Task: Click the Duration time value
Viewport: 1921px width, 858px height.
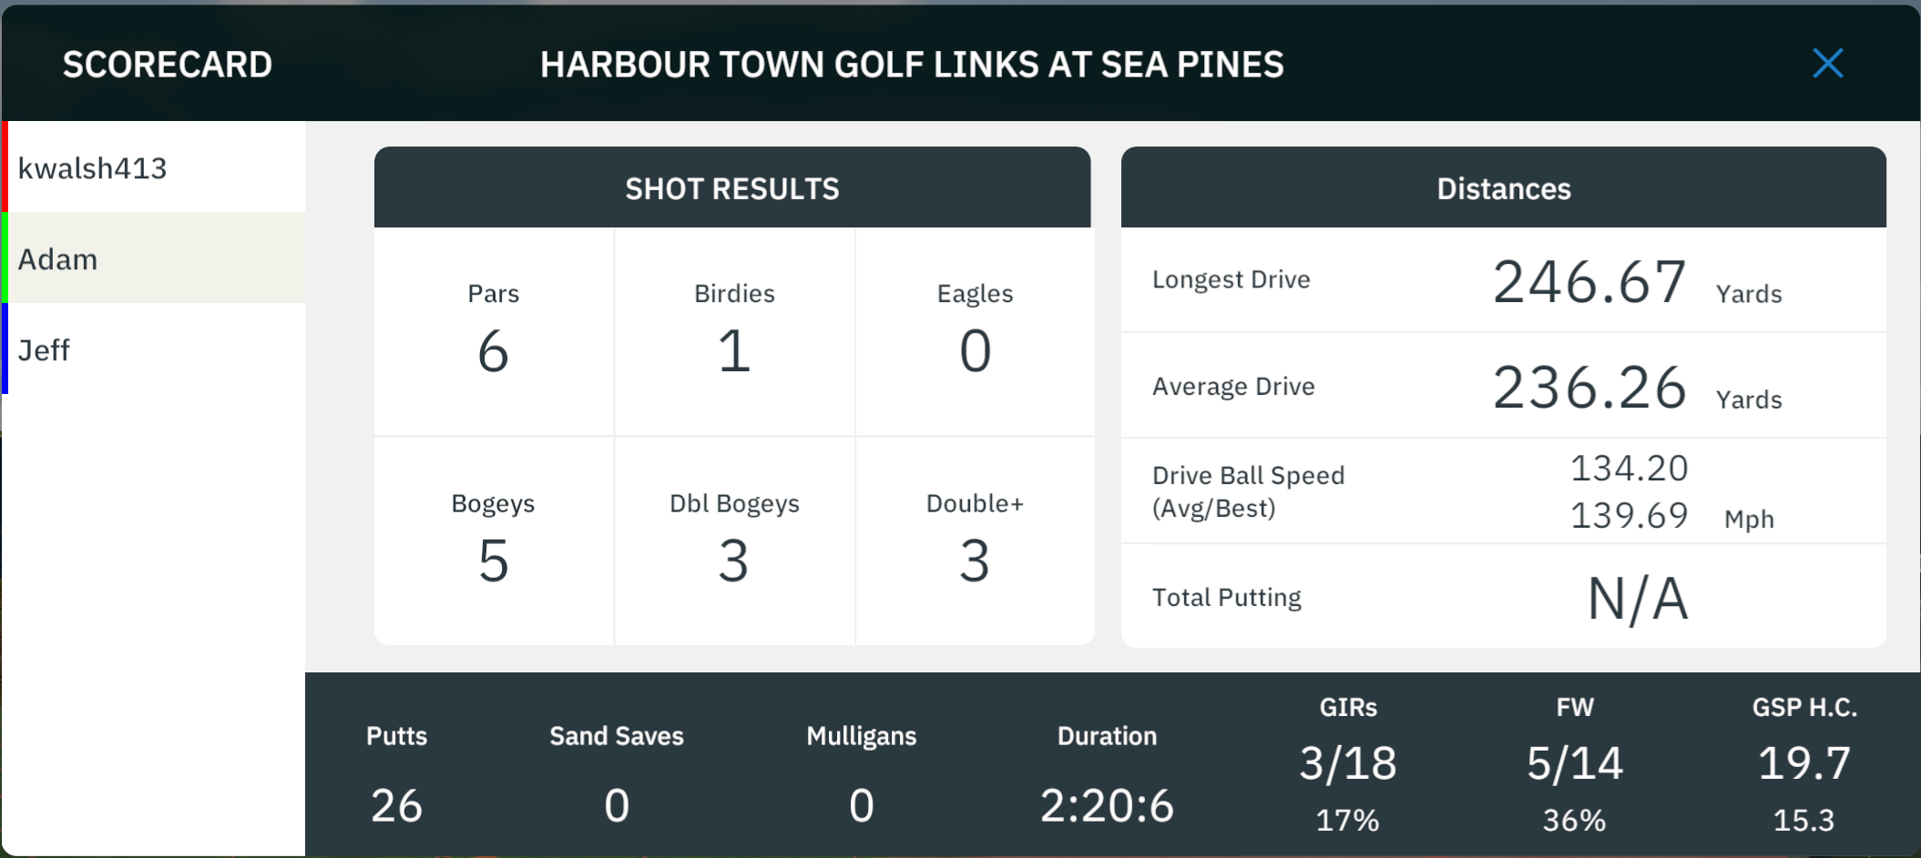Action: click(x=1107, y=806)
